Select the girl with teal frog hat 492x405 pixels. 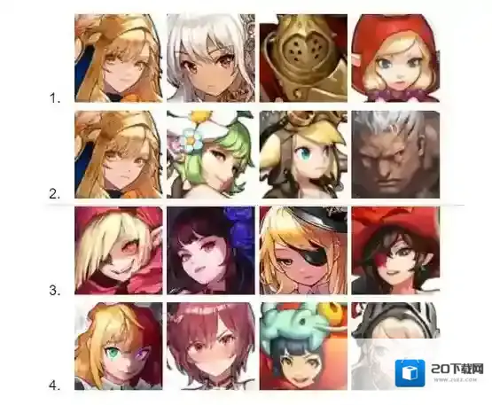click(303, 346)
